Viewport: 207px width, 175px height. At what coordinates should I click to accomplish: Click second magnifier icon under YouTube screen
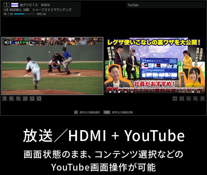[195, 98]
